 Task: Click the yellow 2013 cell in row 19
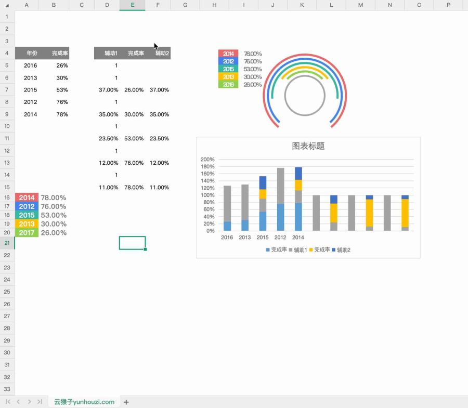pyautogui.click(x=27, y=224)
